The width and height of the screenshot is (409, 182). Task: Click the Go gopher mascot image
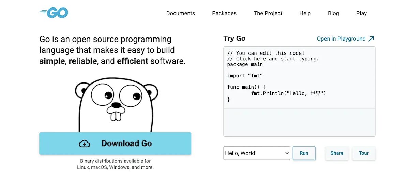[116, 105]
